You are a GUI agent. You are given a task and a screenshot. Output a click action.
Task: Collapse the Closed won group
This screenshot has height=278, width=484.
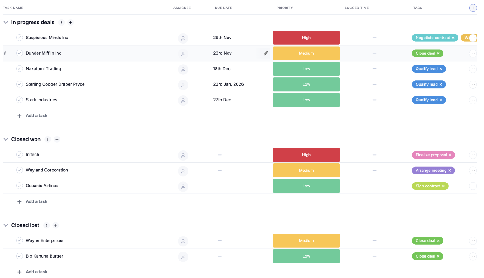pos(6,139)
